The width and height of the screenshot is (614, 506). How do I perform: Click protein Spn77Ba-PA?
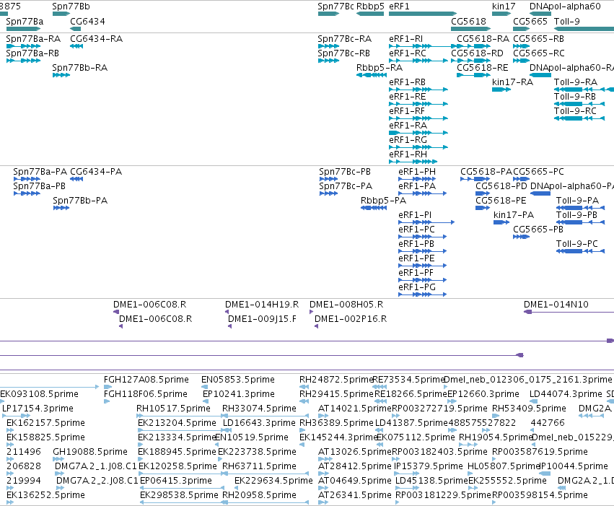pos(40,172)
